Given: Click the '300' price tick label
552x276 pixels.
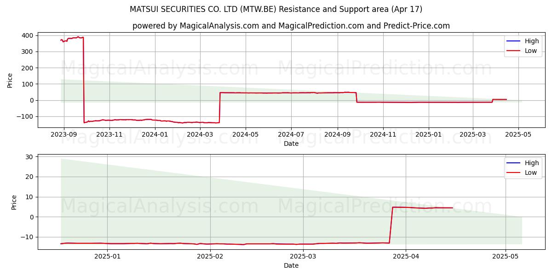Looking at the screenshot, I should point(28,52).
